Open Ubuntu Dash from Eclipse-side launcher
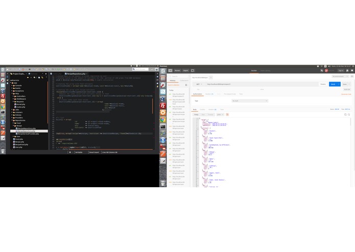This screenshot has height=252, width=355. [3, 69]
